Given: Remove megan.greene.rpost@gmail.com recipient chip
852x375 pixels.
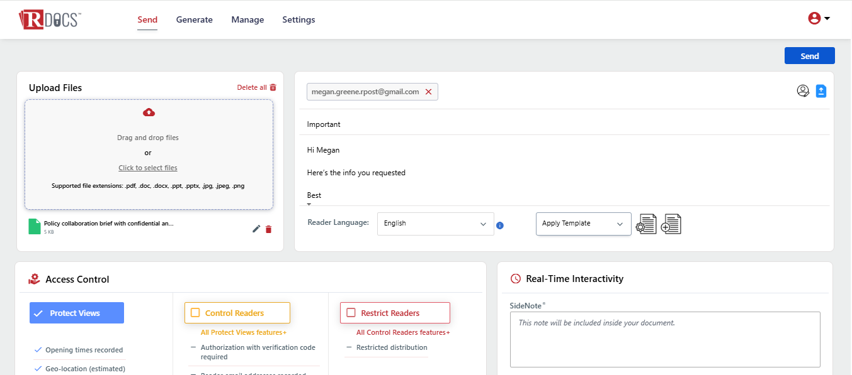Looking at the screenshot, I should pyautogui.click(x=429, y=92).
